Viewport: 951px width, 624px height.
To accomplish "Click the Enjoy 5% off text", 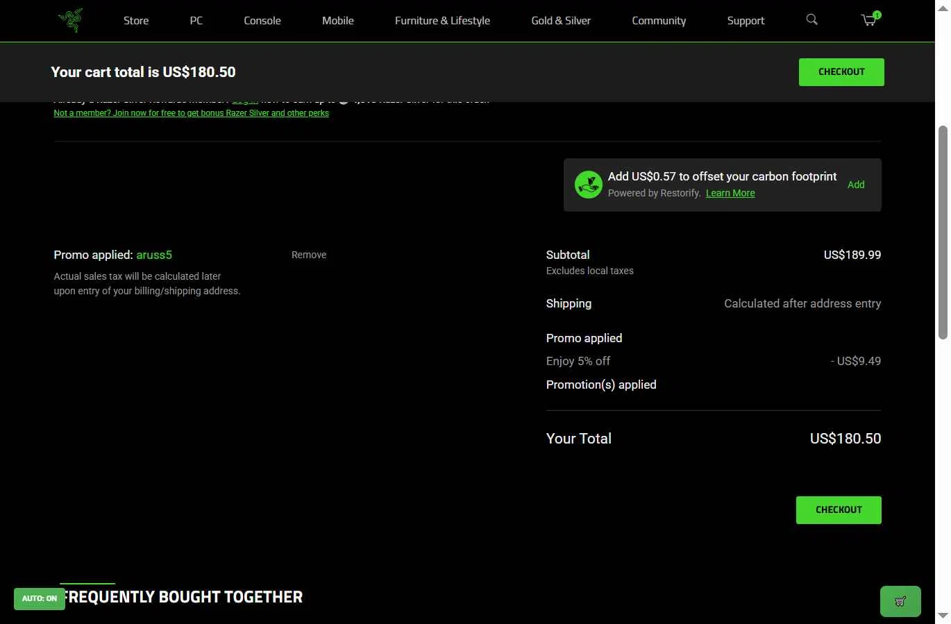I will [578, 361].
